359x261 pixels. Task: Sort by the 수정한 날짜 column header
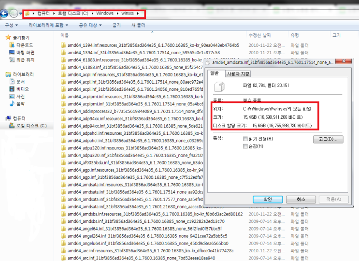coord(259,35)
